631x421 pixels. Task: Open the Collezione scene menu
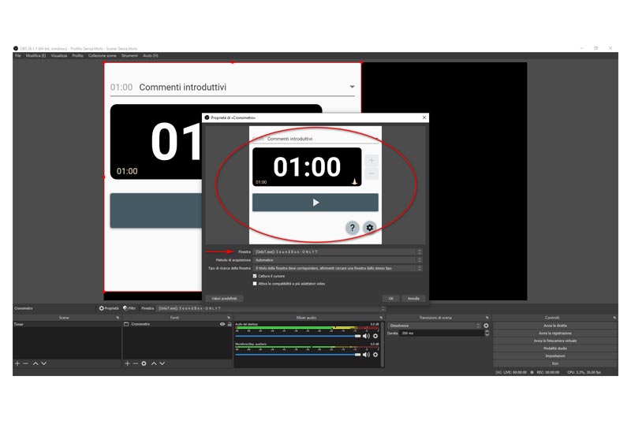(103, 56)
